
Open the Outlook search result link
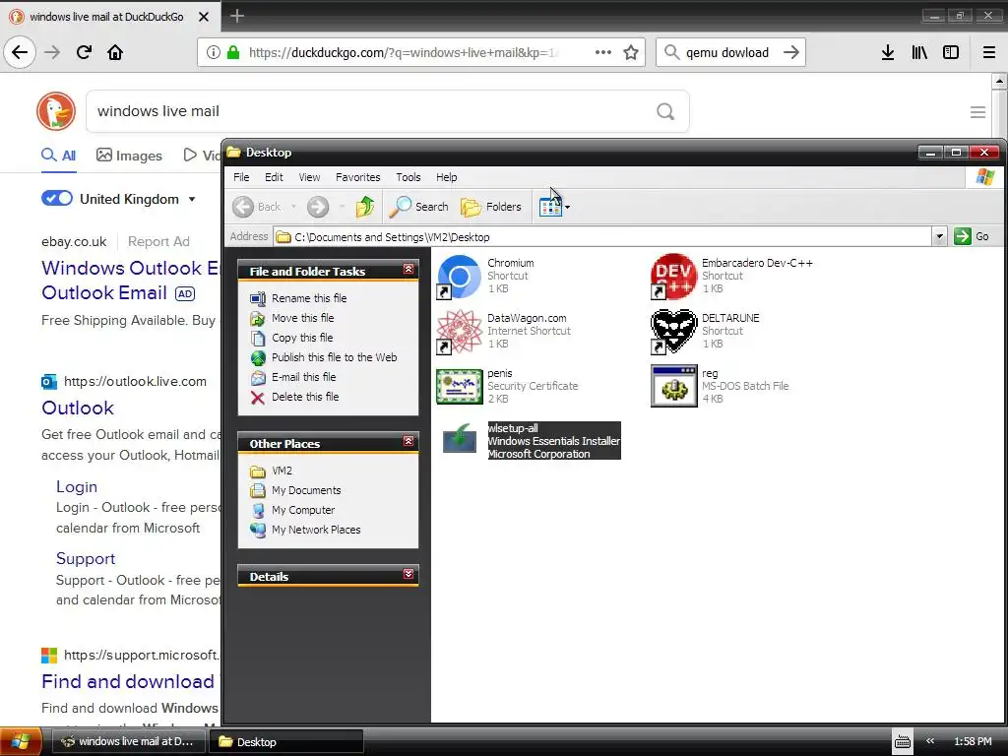tap(78, 408)
